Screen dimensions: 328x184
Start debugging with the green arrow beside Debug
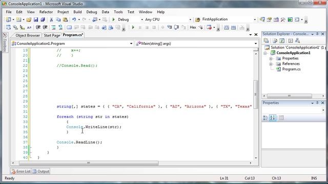pos(114,19)
